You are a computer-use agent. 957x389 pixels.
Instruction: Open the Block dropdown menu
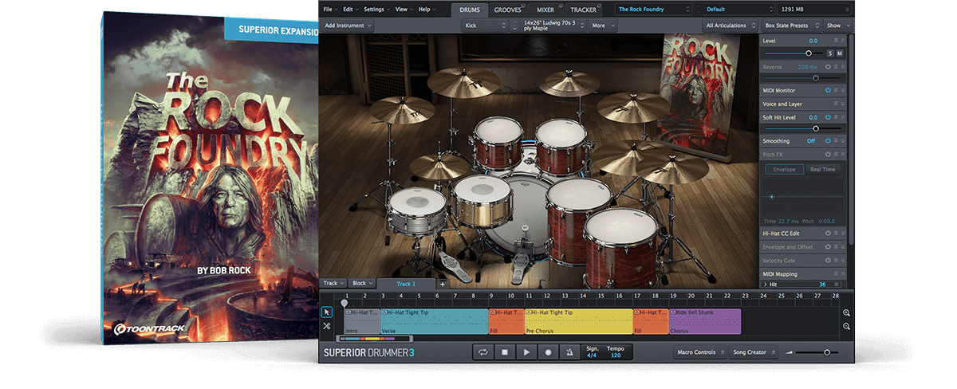[x=362, y=284]
